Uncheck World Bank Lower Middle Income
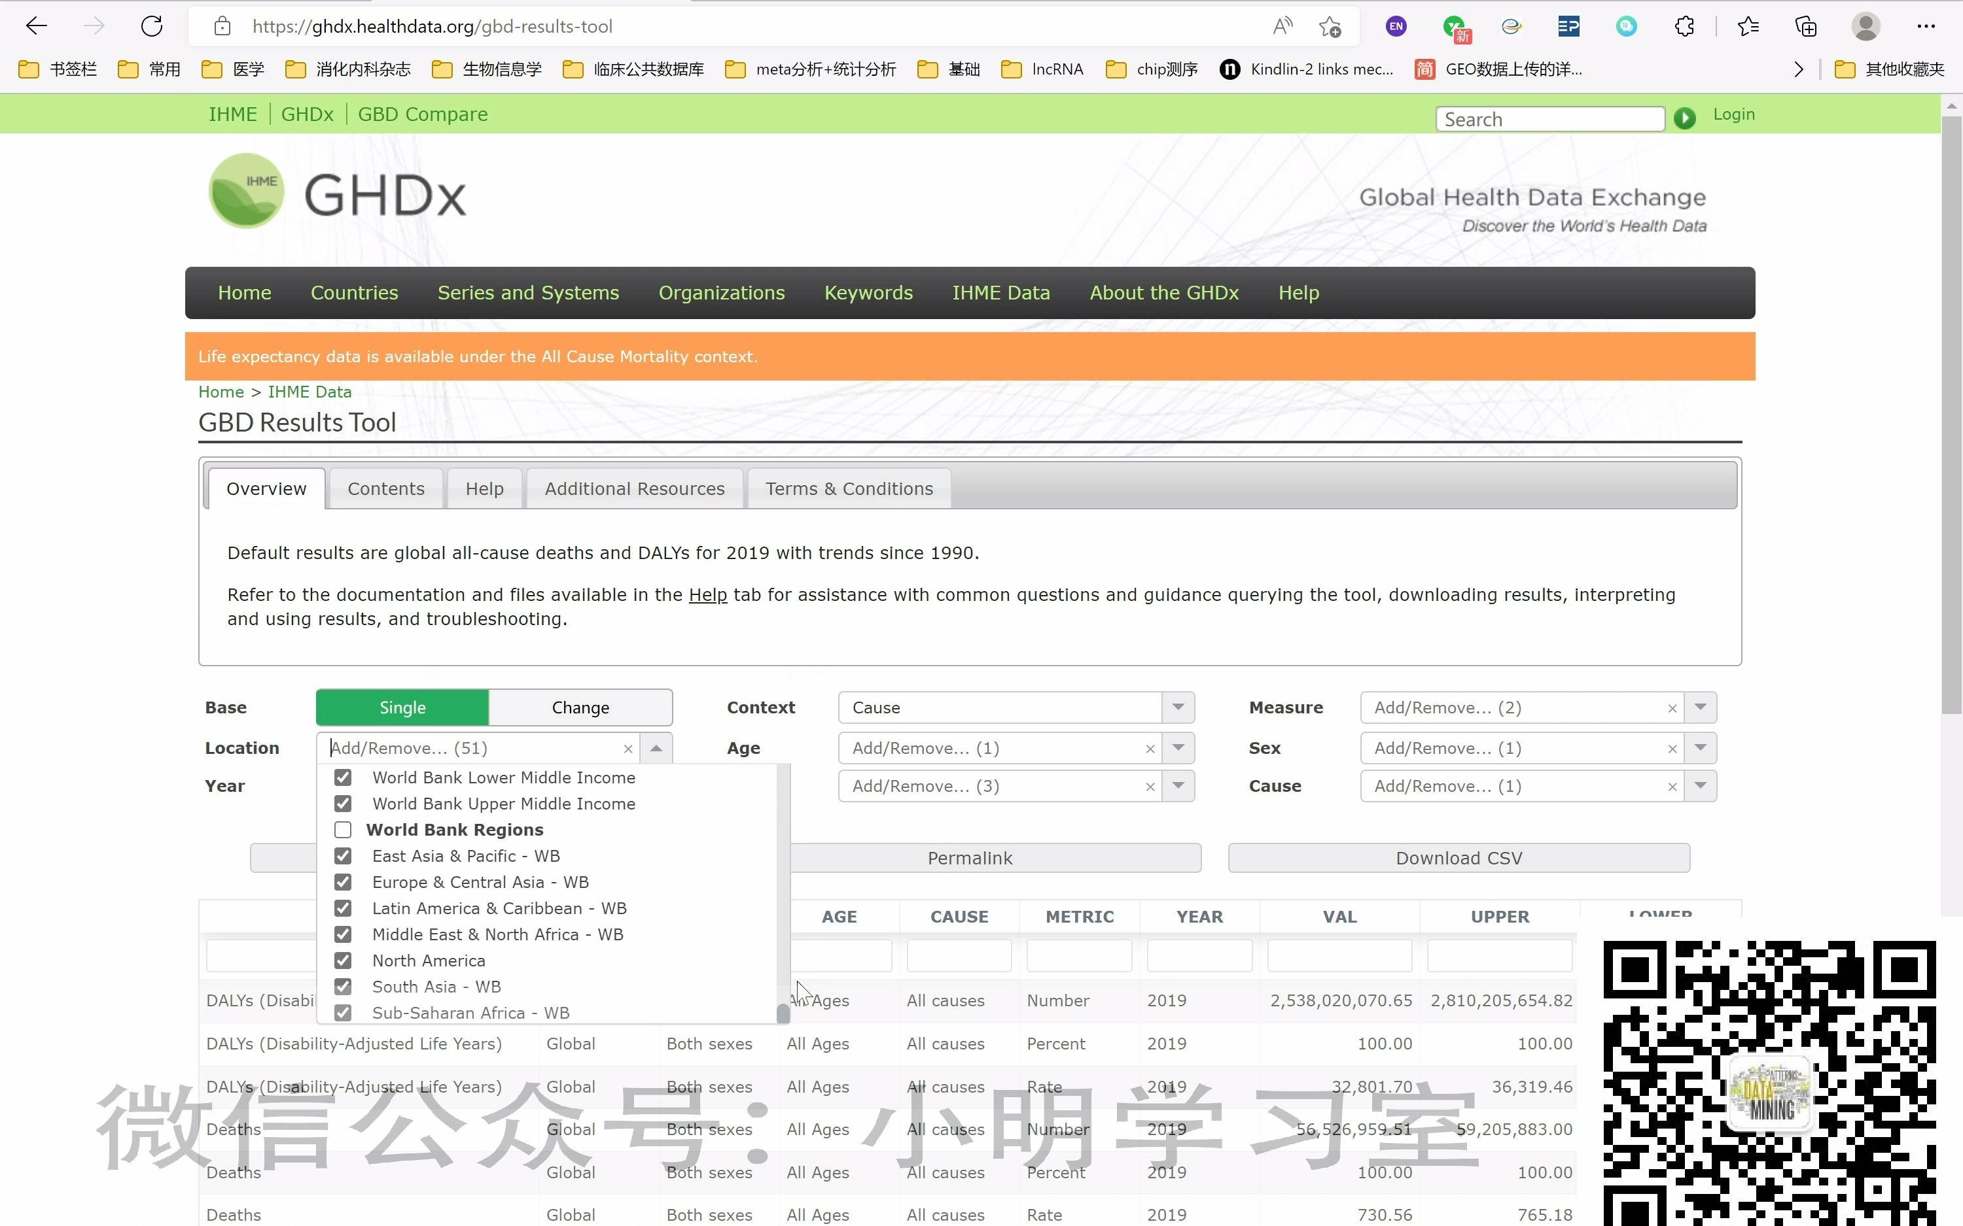 343,777
